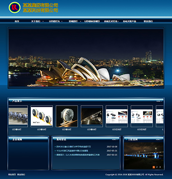
Task: Open the 首页 navigation item
Action: click(x=17, y=21)
